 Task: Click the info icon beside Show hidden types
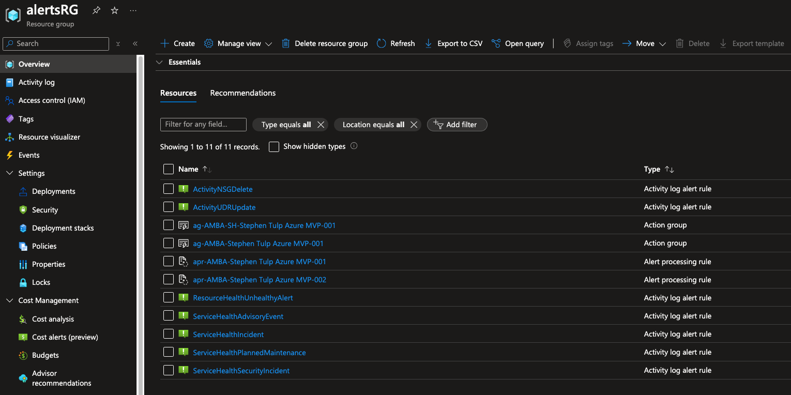[x=354, y=146]
